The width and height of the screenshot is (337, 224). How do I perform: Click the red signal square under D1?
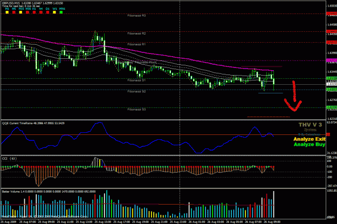coord(47,12)
